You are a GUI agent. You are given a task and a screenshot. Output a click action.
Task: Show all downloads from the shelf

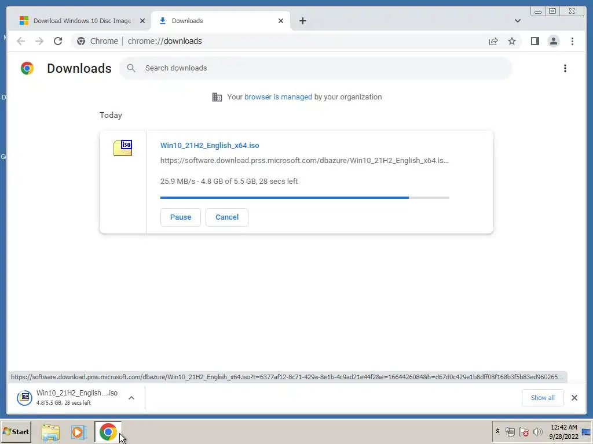543,398
